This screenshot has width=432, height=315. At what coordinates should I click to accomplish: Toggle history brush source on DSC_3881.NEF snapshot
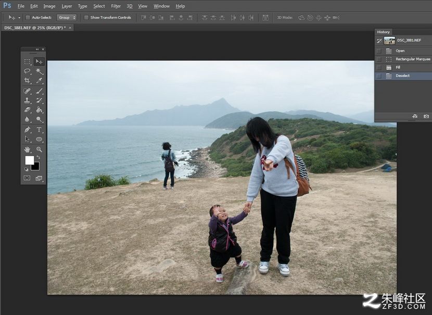[x=379, y=41]
